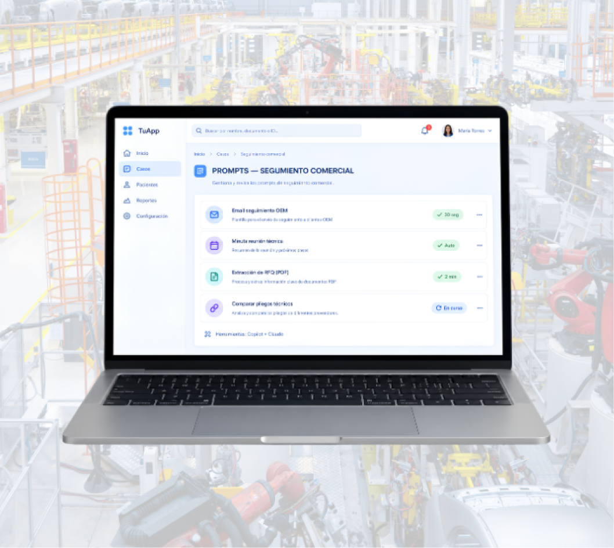This screenshot has width=614, height=548.
Task: Select Casos in the sidebar
Action: (x=150, y=169)
